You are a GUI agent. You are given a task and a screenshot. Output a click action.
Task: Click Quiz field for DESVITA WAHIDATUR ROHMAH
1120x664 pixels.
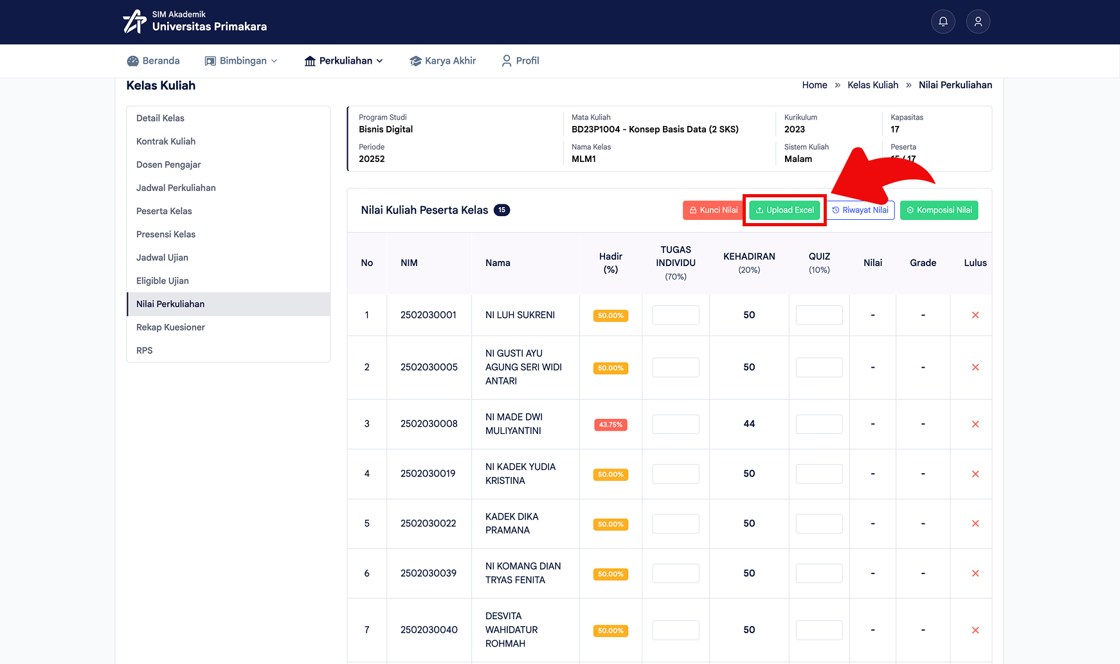tap(819, 630)
